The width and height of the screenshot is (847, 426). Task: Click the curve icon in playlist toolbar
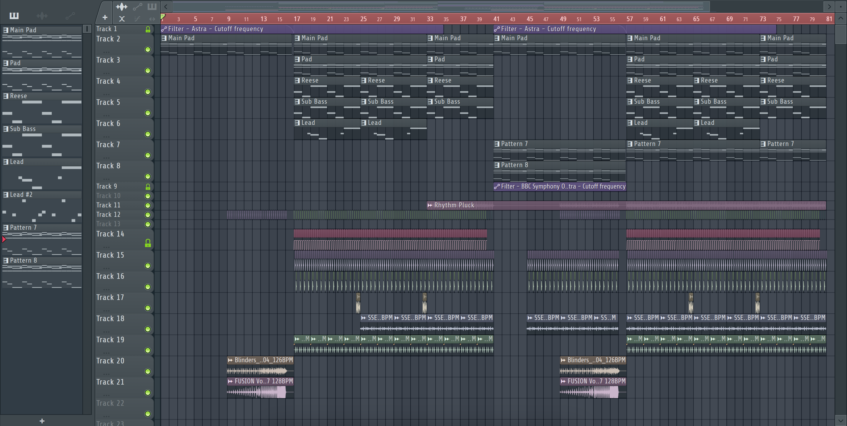click(137, 19)
